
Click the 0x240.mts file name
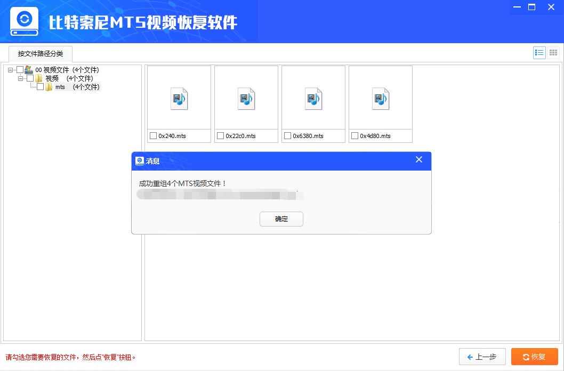pos(172,136)
